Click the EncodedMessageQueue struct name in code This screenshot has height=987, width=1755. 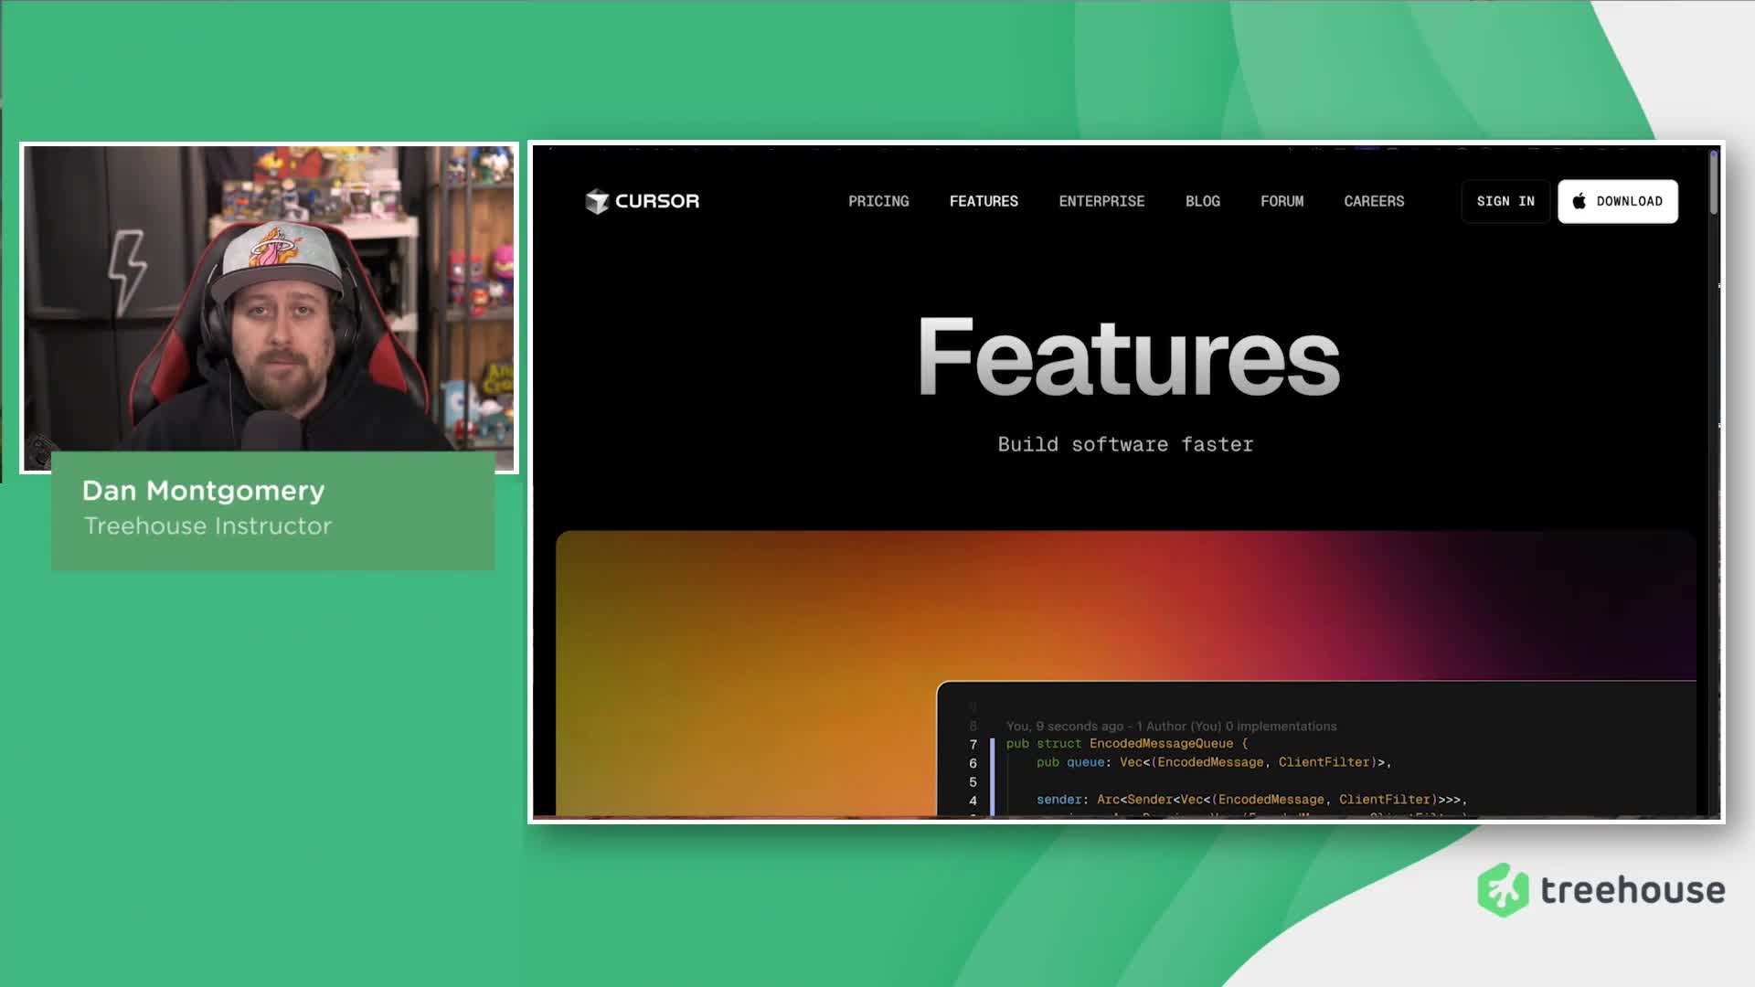[x=1163, y=743]
